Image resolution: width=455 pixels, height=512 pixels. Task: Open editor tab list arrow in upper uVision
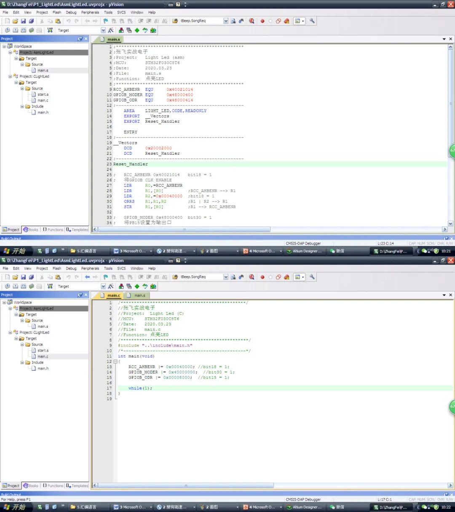pos(444,39)
